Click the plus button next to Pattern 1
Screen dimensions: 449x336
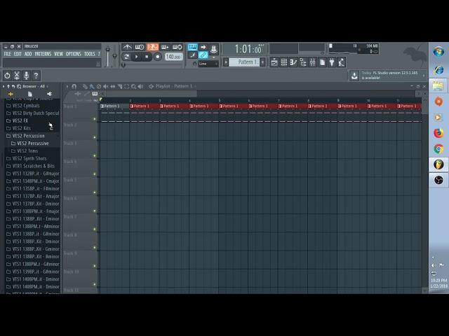[x=262, y=62]
